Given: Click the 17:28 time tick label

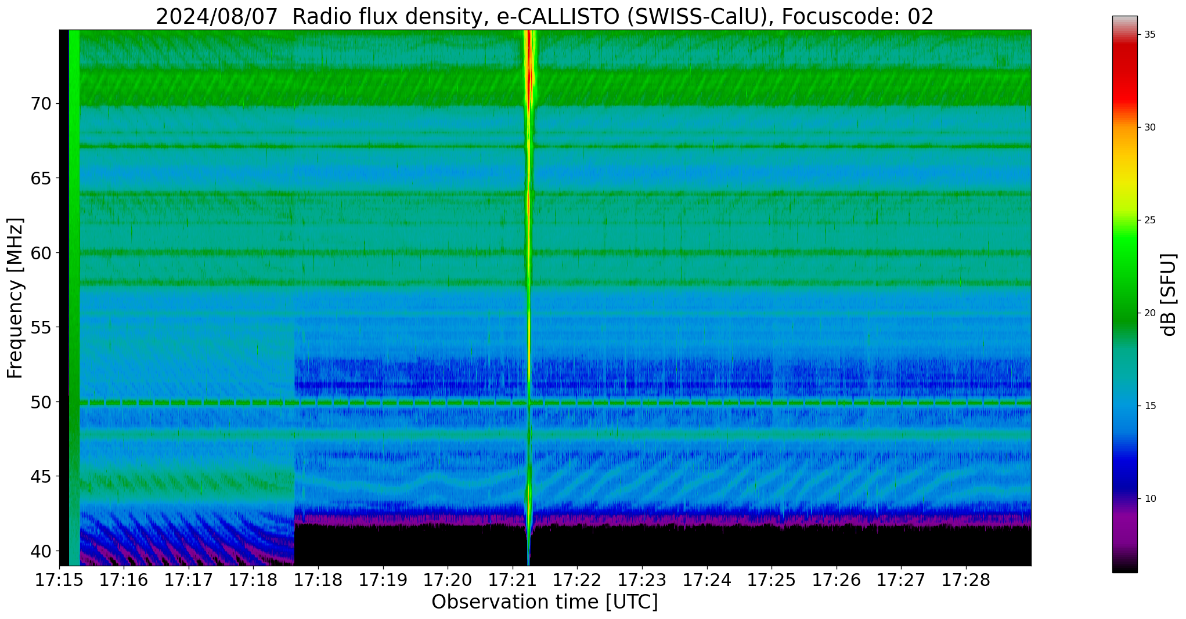Looking at the screenshot, I should click(x=966, y=580).
